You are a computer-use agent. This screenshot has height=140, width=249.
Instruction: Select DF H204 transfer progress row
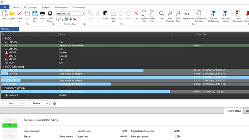[125, 70]
